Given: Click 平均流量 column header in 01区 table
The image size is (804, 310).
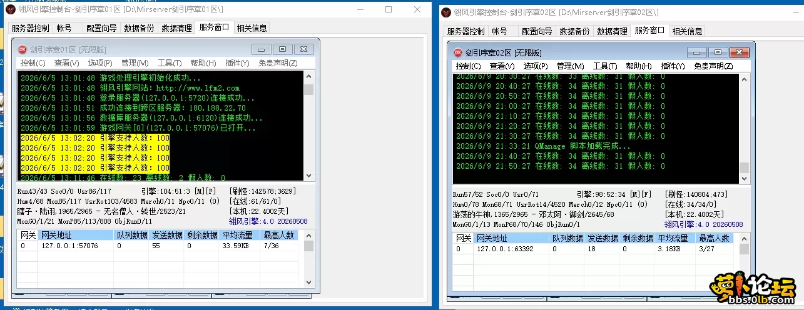Looking at the screenshot, I should tap(240, 236).
